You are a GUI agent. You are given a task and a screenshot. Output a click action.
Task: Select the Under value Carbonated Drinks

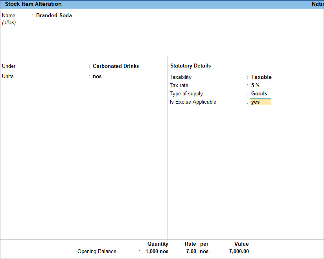point(116,66)
